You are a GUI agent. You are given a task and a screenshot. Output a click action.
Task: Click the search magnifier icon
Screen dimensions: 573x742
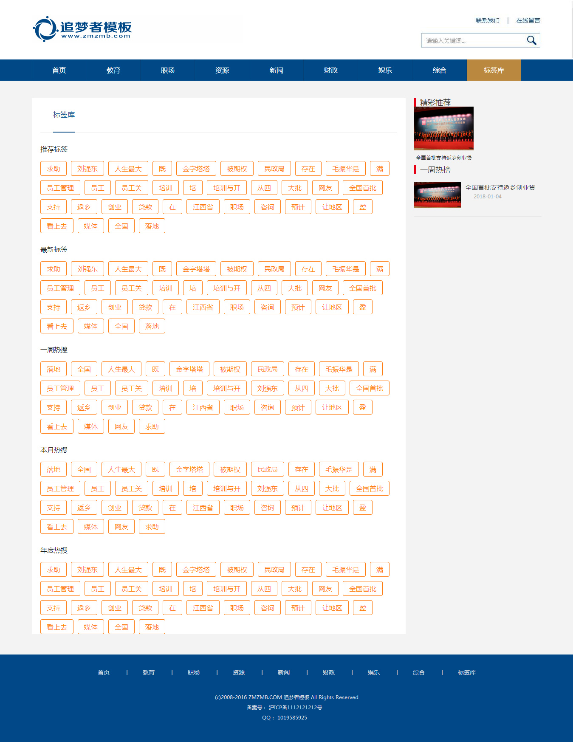(x=531, y=40)
